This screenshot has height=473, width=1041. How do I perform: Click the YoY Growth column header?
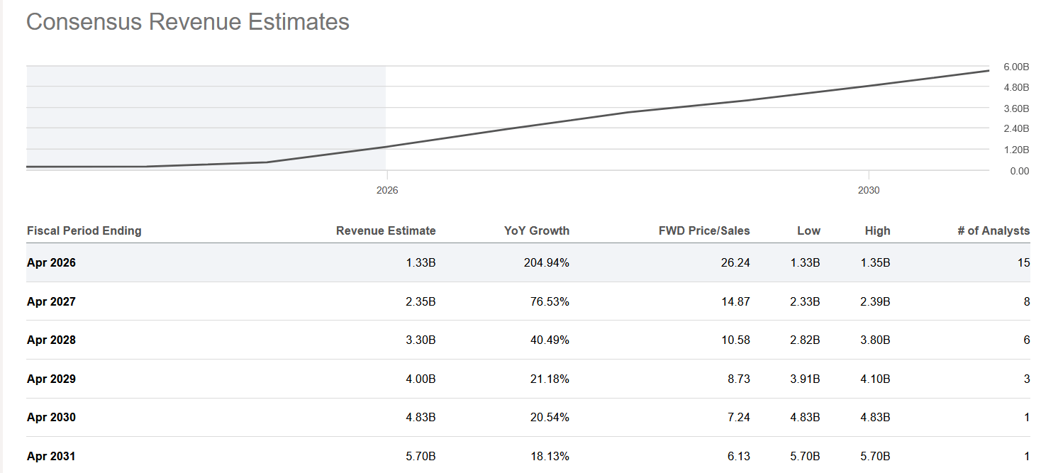[537, 230]
